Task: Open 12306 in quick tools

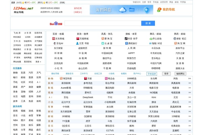Action: pos(28,37)
